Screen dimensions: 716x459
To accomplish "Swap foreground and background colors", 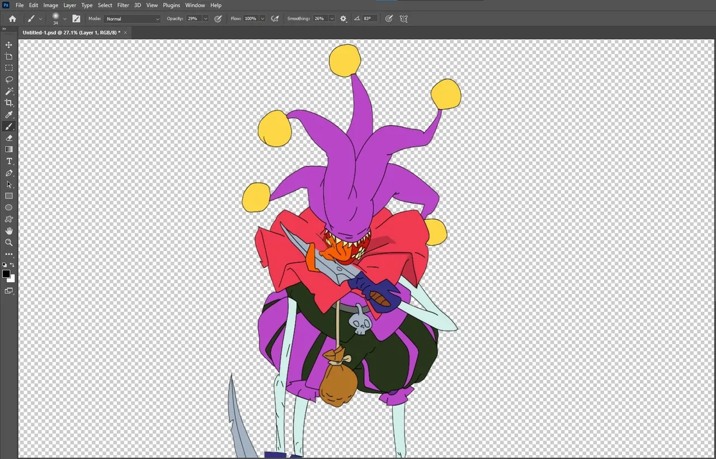I will click(x=12, y=264).
